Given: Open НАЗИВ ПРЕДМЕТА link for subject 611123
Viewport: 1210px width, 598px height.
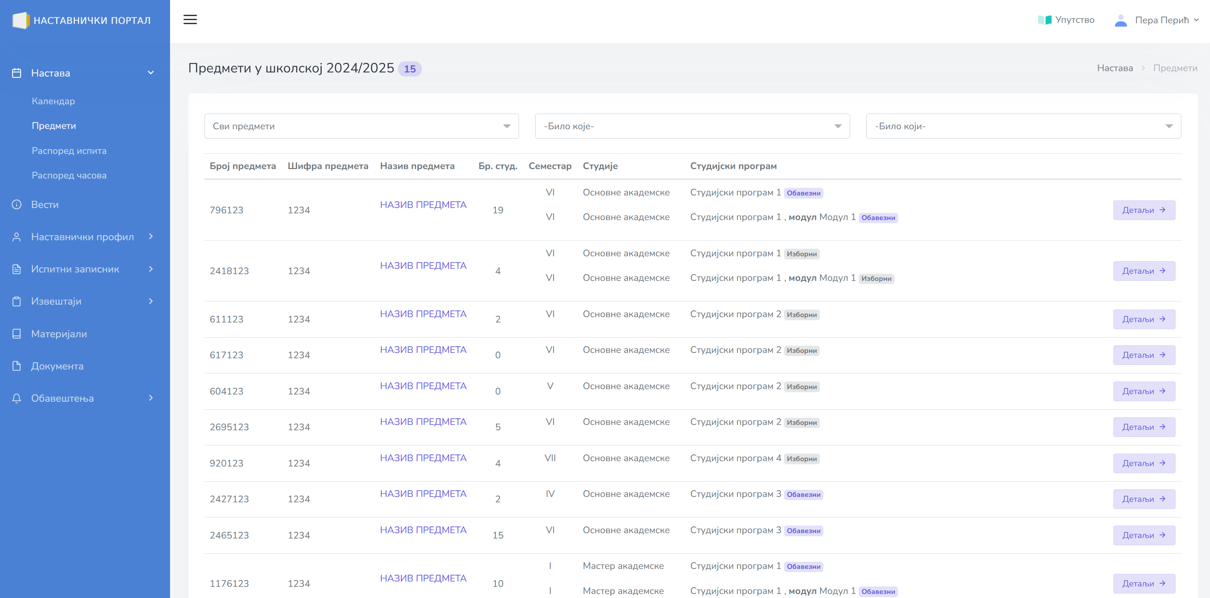Looking at the screenshot, I should click(x=423, y=314).
